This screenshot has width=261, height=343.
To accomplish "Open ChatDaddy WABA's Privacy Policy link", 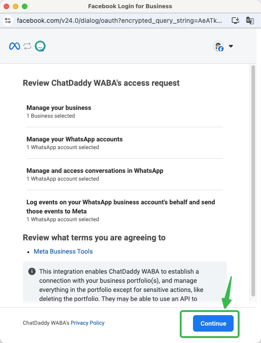I will click(x=88, y=323).
